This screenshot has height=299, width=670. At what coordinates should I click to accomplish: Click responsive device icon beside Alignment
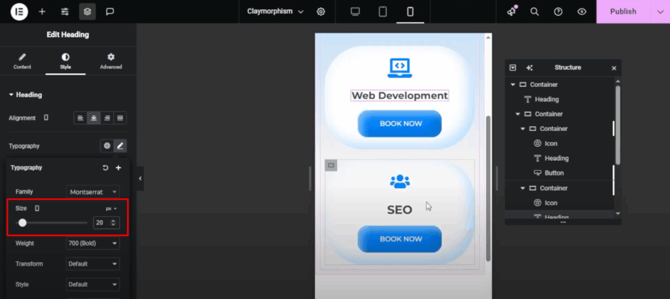(x=46, y=118)
